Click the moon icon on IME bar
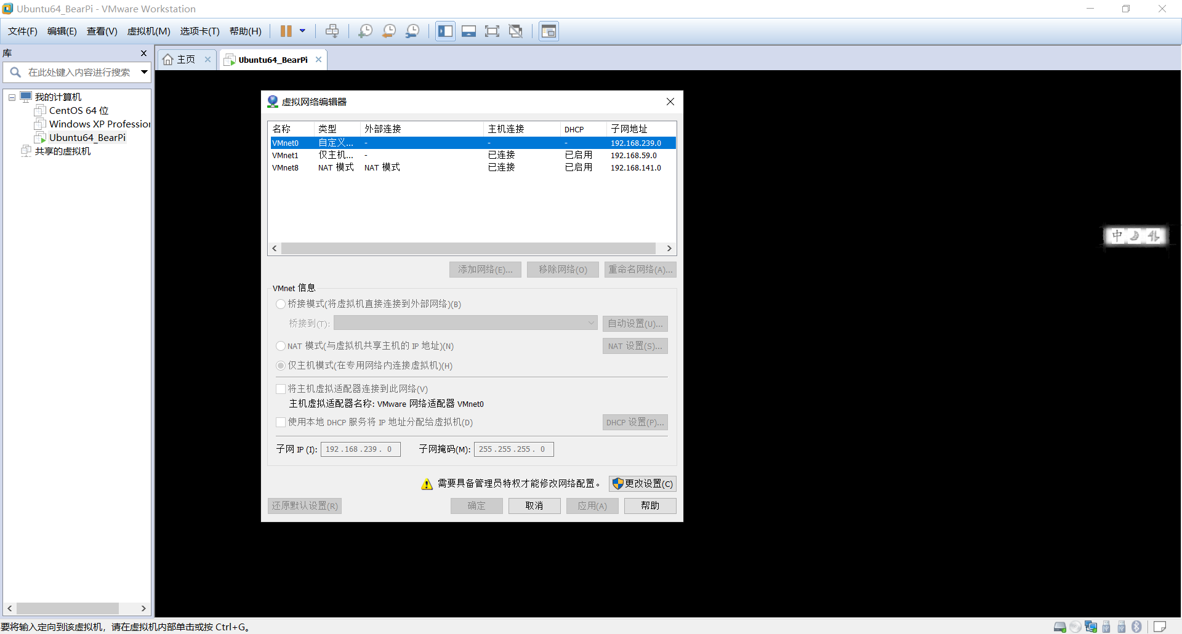The width and height of the screenshot is (1182, 634). coord(1135,236)
